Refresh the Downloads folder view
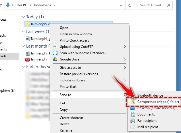 (x=130, y=5)
